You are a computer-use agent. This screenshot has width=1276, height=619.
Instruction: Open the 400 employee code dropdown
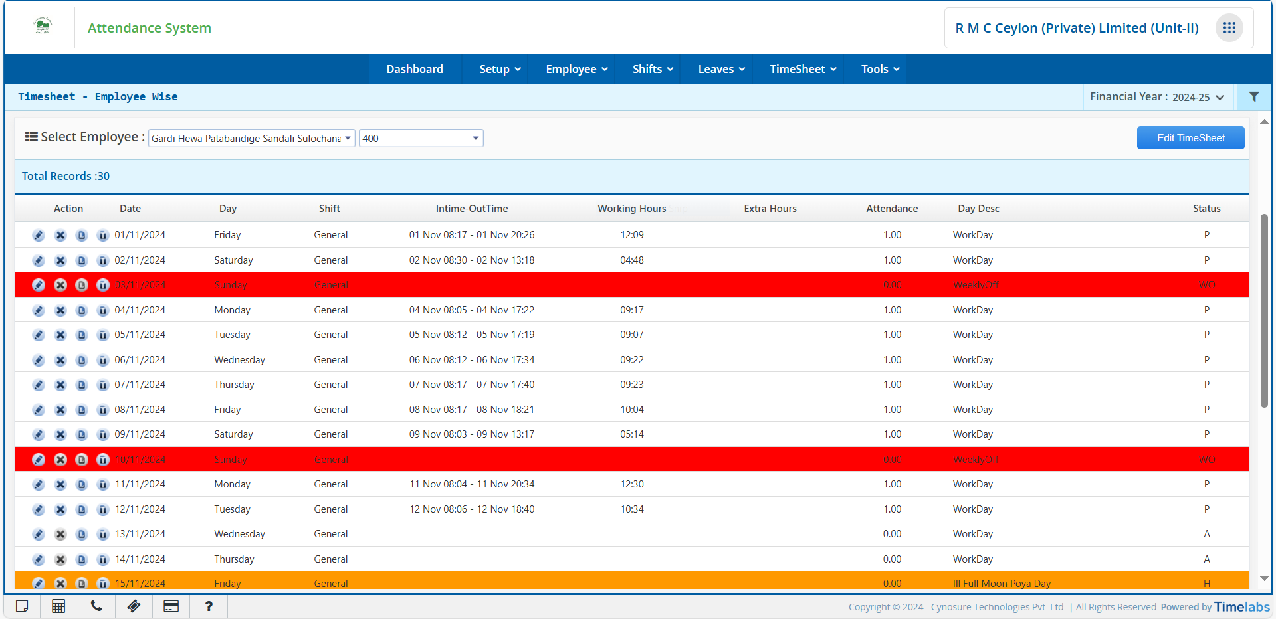tap(421, 138)
